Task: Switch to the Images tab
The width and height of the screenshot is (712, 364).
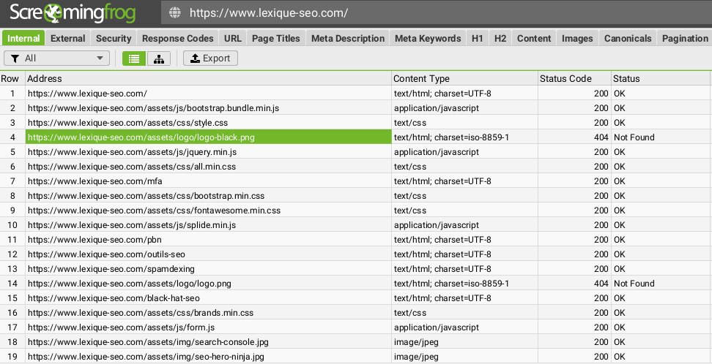Action: pos(577,39)
